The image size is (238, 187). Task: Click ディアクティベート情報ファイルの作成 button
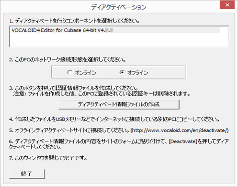pyautogui.click(x=119, y=105)
